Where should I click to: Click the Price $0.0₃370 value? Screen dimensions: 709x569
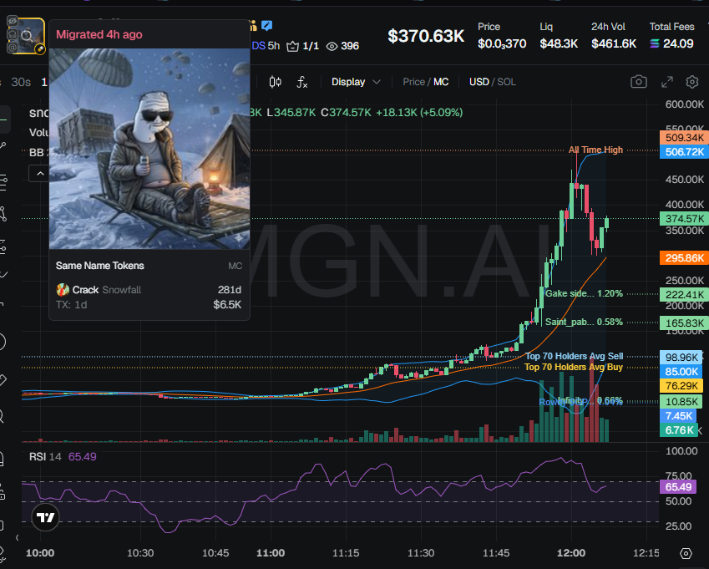pyautogui.click(x=502, y=44)
